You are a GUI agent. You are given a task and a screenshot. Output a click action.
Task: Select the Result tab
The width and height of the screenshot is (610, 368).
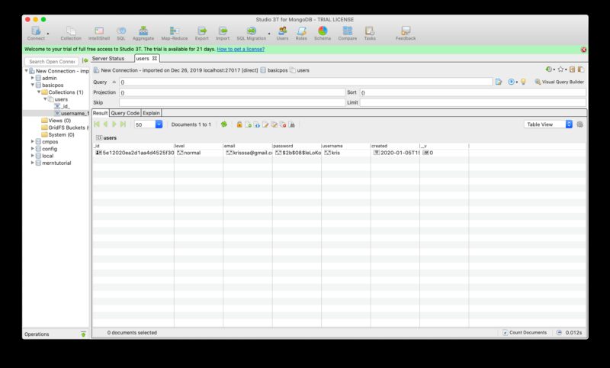[100, 113]
